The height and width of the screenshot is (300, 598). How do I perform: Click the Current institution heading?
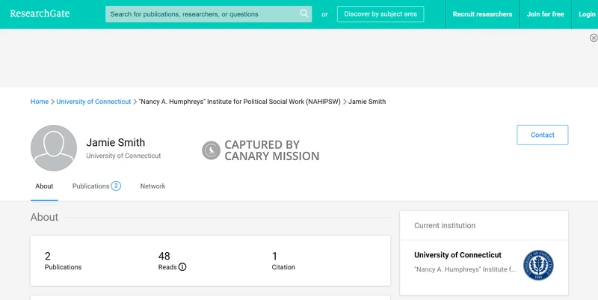pos(445,226)
